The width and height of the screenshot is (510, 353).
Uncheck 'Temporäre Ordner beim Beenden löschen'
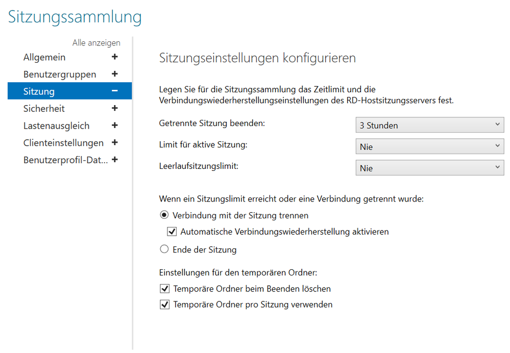165,289
